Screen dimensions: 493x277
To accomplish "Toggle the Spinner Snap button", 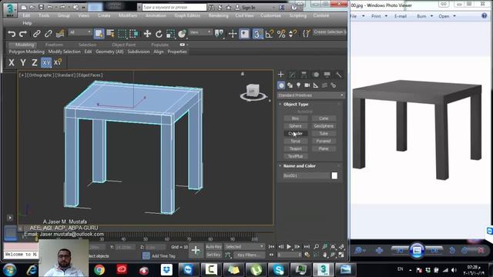I will 293,34.
